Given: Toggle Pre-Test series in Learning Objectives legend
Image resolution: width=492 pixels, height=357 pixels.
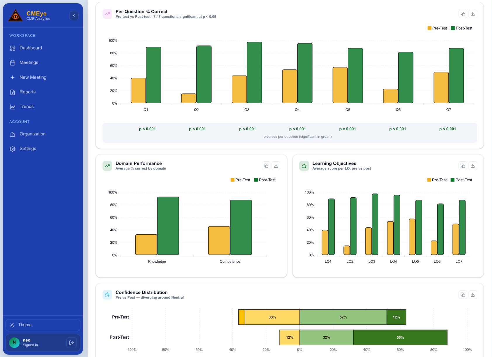Looking at the screenshot, I should tap(437, 180).
